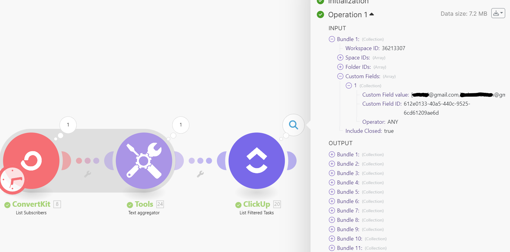Open ClickUp module's magnifier inspection bubble
This screenshot has height=252, width=510.
pos(293,125)
